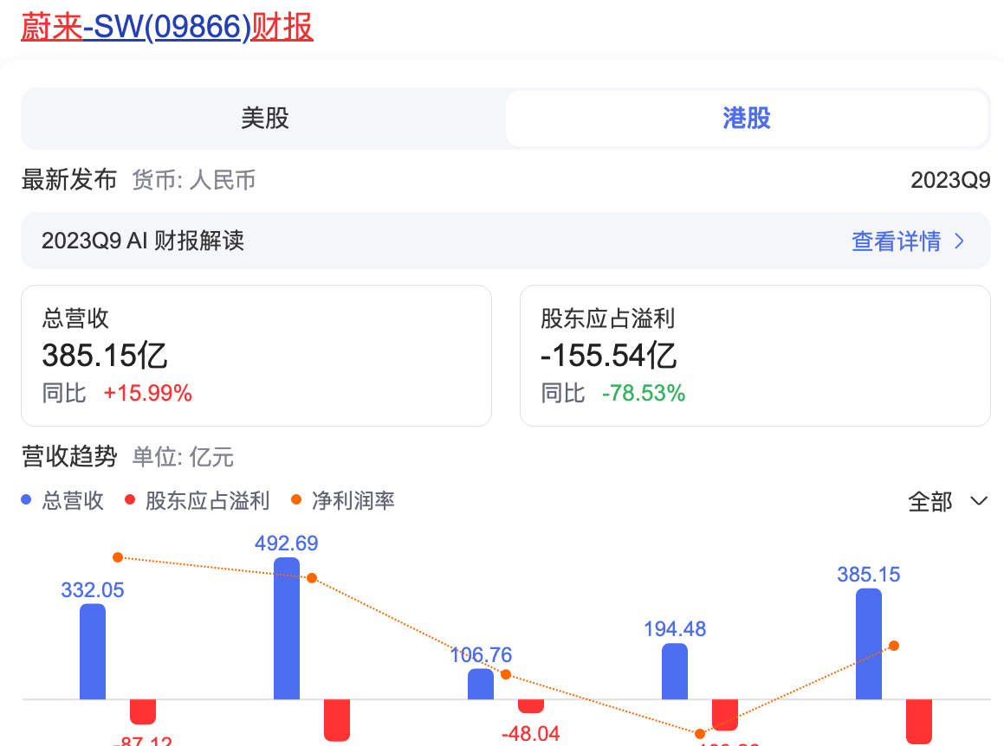Click the blue bar labeled 492.69
1004x746 pixels.
tap(287, 628)
